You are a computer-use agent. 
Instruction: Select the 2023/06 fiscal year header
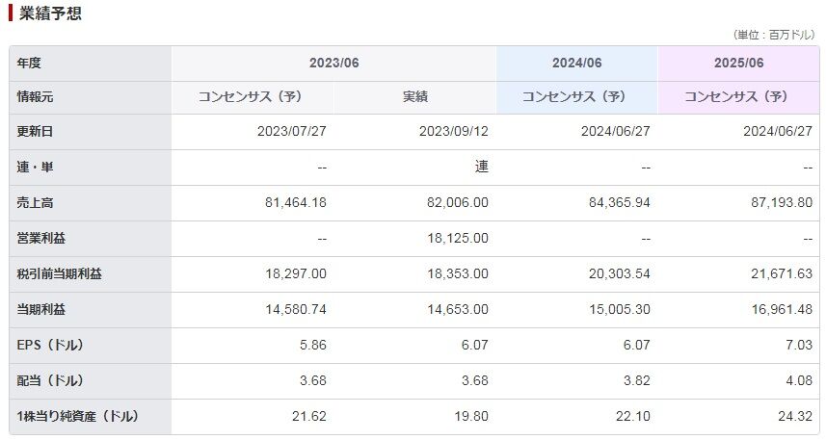334,64
